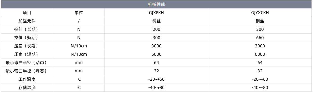Click the GJYXCKH model column header
This screenshot has height=92, width=313.
[260, 13]
